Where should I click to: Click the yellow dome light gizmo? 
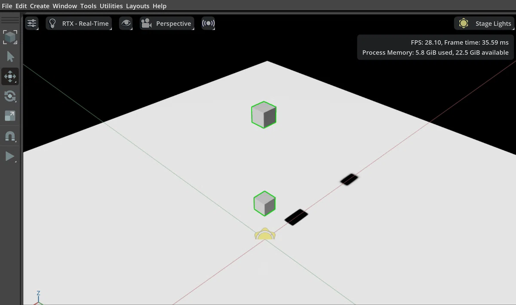pyautogui.click(x=265, y=234)
